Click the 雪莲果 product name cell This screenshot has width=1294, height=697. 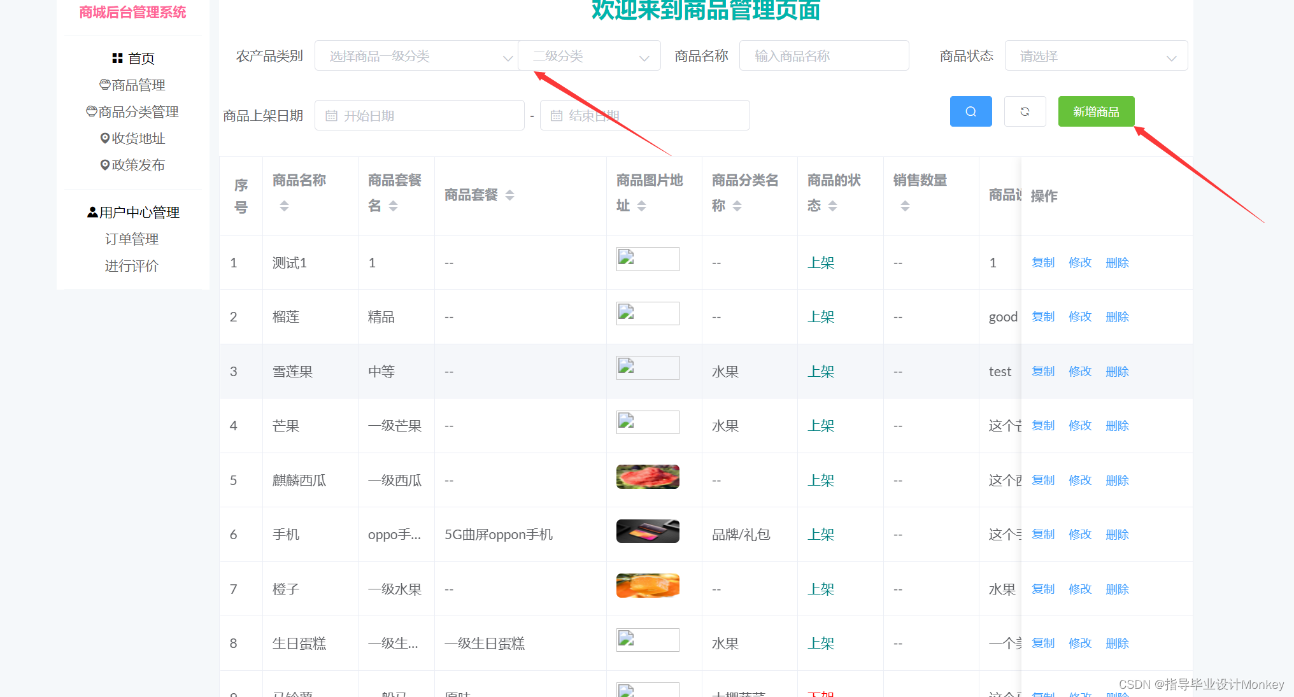(x=293, y=372)
